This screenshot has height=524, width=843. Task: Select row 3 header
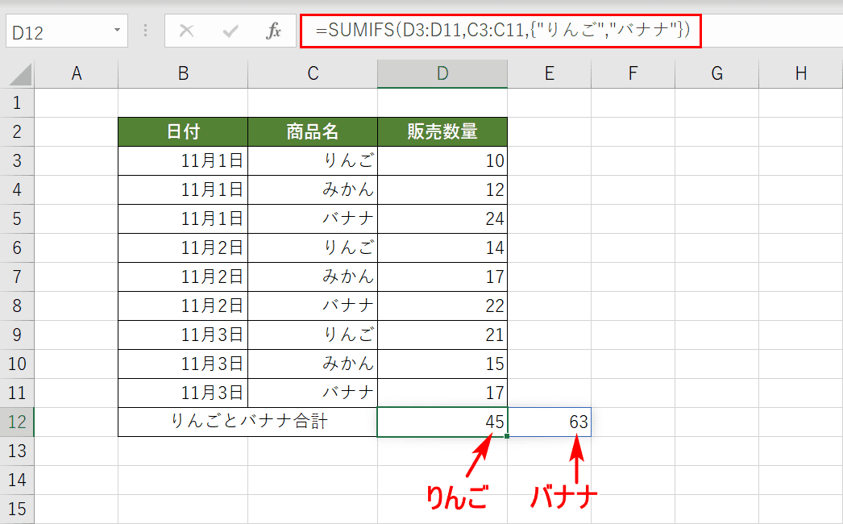[x=17, y=161]
